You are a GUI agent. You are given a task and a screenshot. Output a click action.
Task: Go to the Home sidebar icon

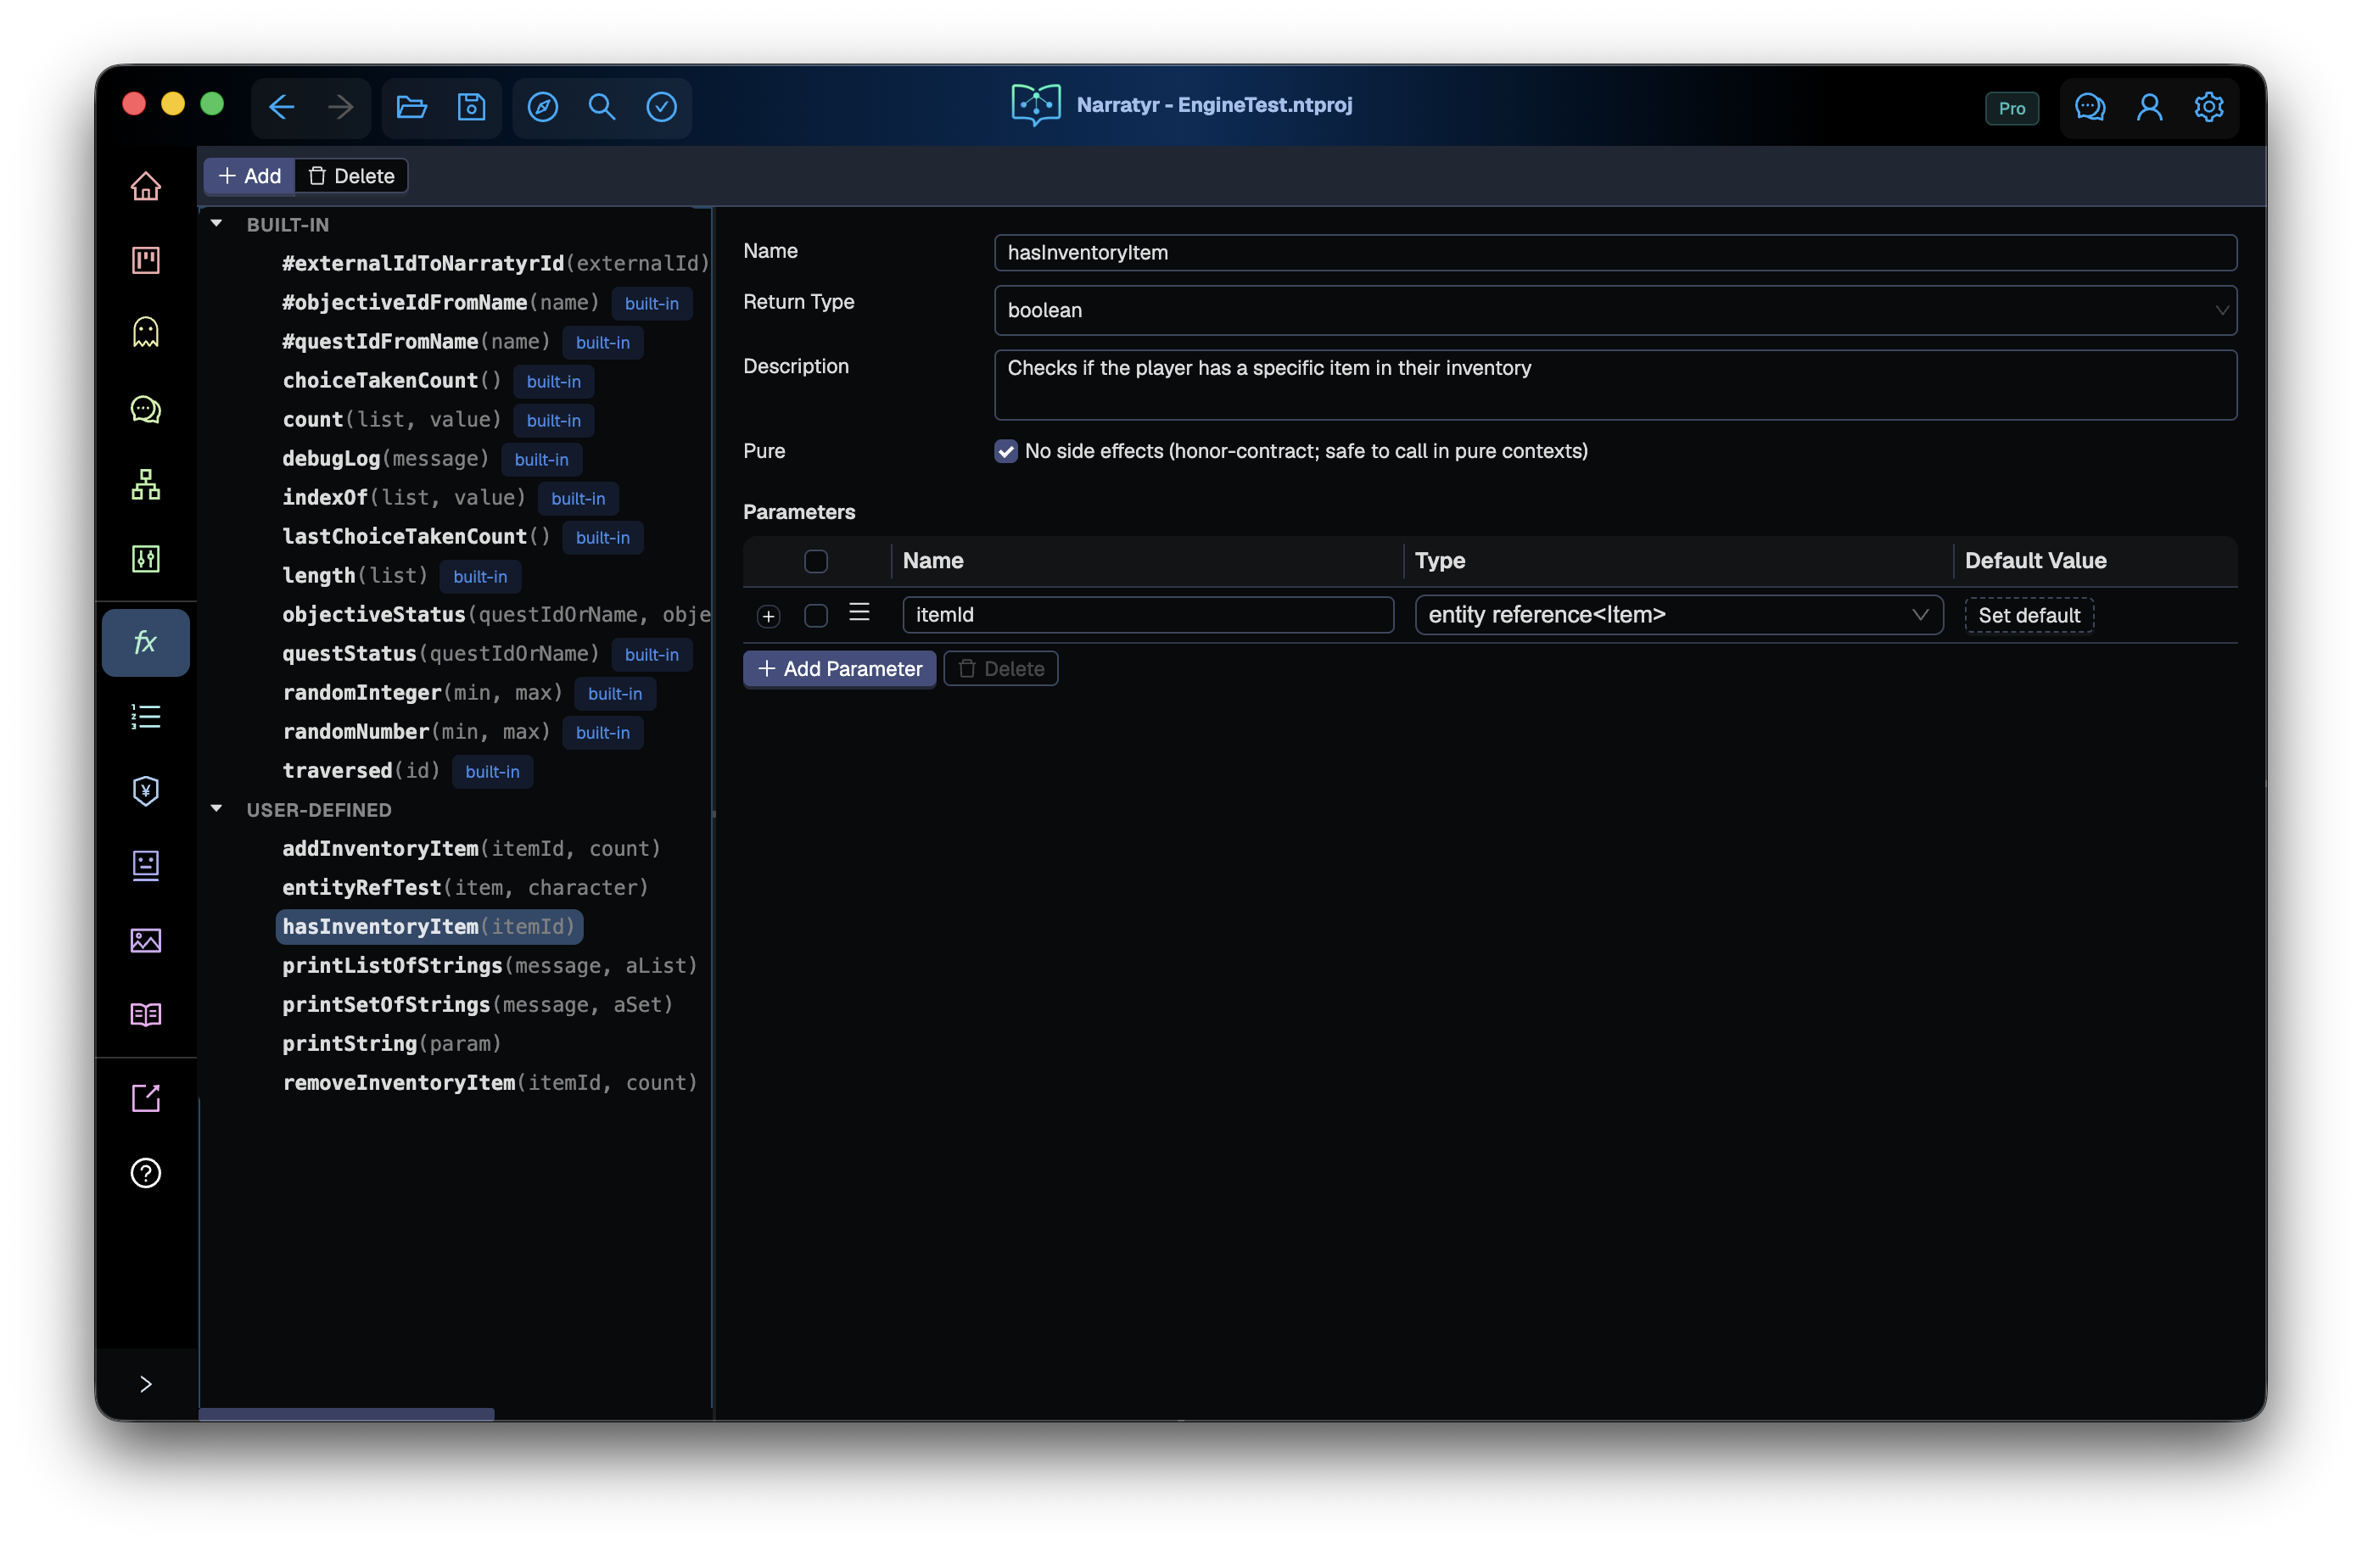[146, 187]
